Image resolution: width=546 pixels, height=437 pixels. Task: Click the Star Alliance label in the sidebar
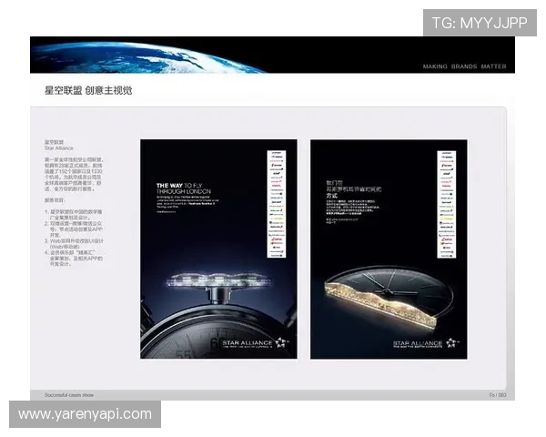(x=59, y=148)
